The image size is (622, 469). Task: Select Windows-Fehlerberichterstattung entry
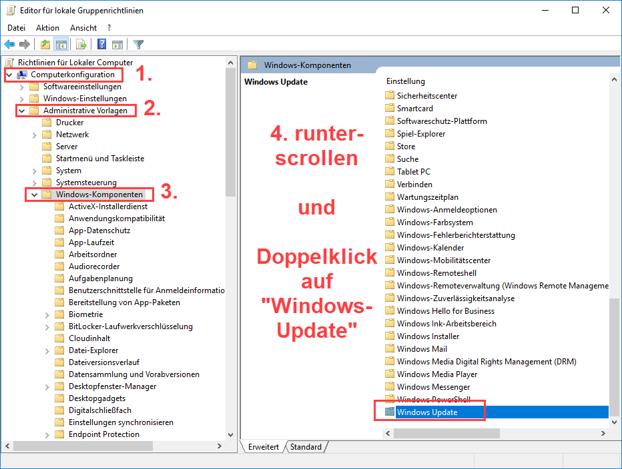click(456, 234)
